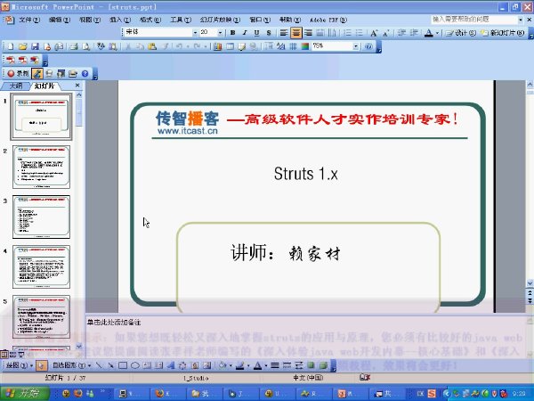Click the Open folder icon
This screenshot has width=534, height=401.
click(x=23, y=46)
